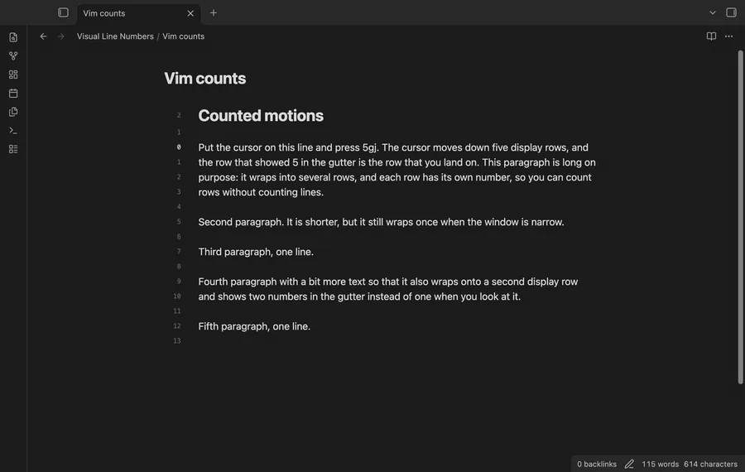The height and width of the screenshot is (472, 745).
Task: Switch to reading view book icon
Action: click(711, 36)
